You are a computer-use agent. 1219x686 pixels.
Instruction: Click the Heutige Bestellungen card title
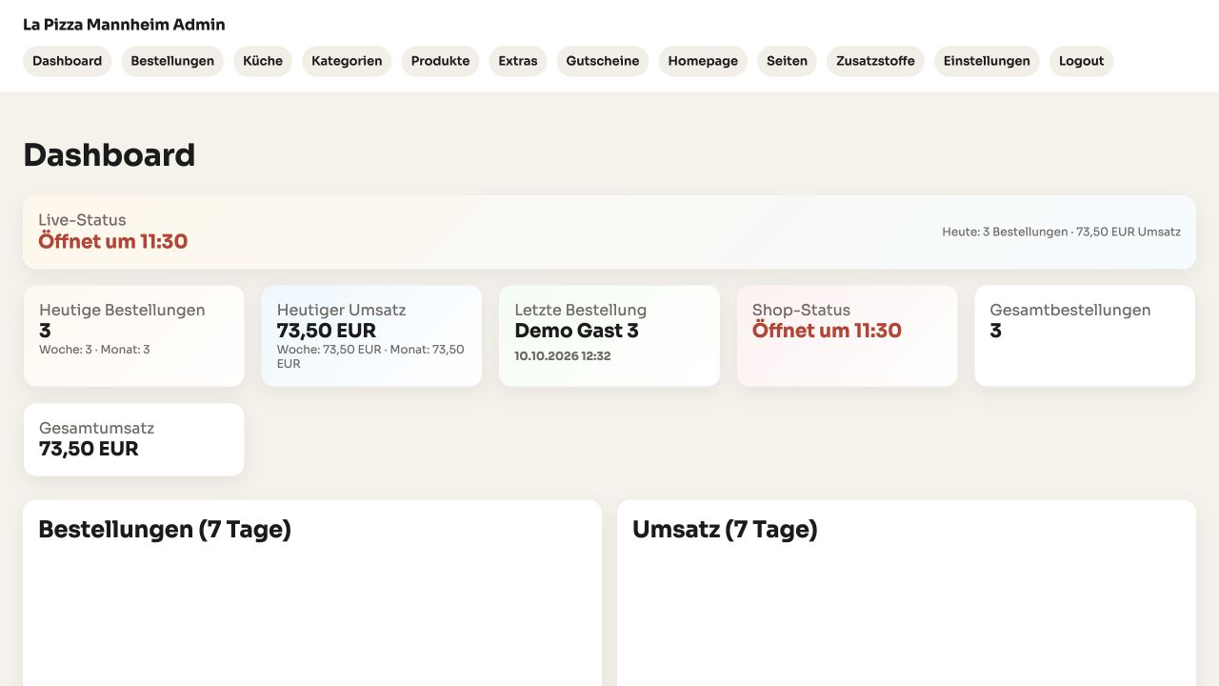coord(122,310)
